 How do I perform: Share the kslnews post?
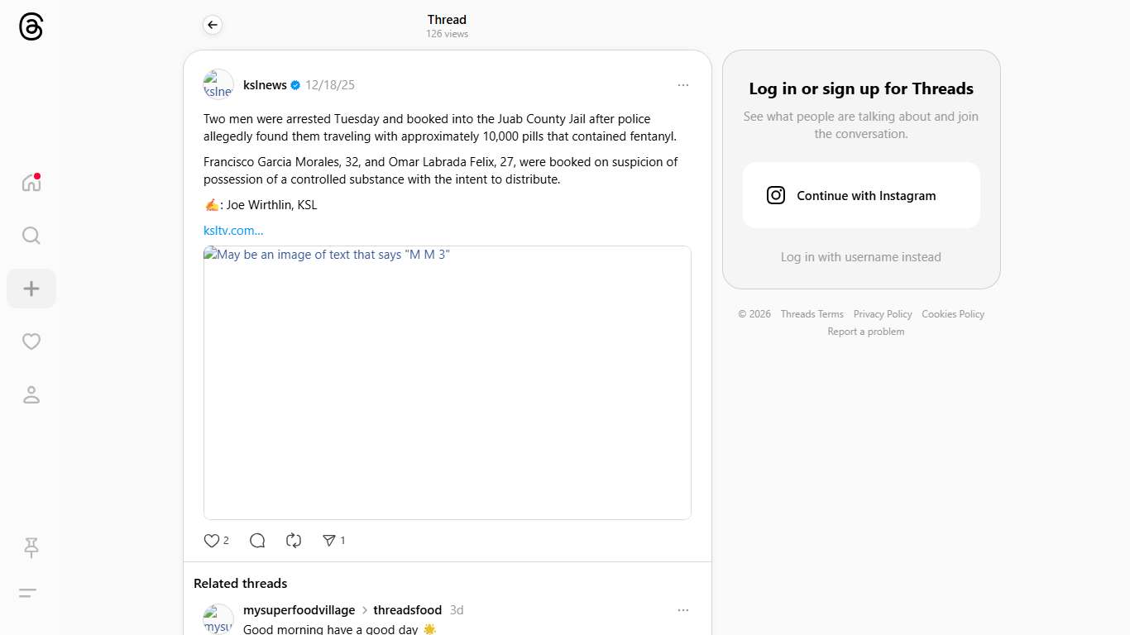[x=329, y=541]
